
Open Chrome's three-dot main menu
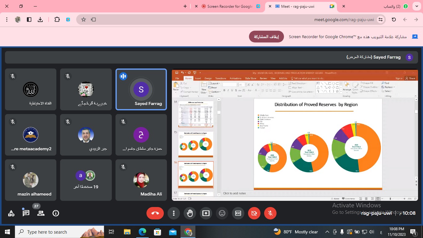pyautogui.click(x=7, y=20)
